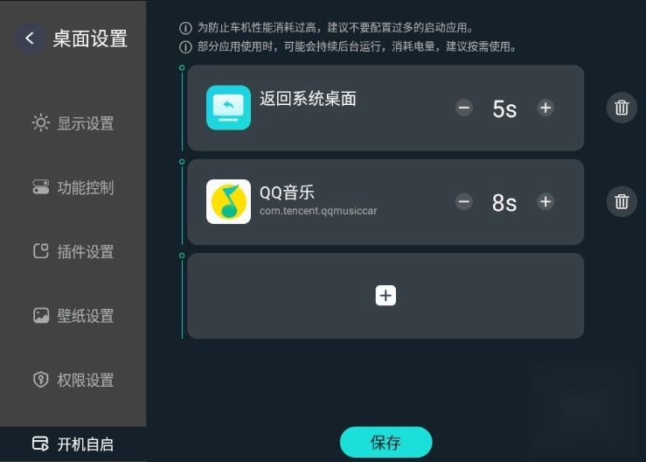Click the info icon beside the first notice
This screenshot has height=462, width=646.
pos(185,28)
